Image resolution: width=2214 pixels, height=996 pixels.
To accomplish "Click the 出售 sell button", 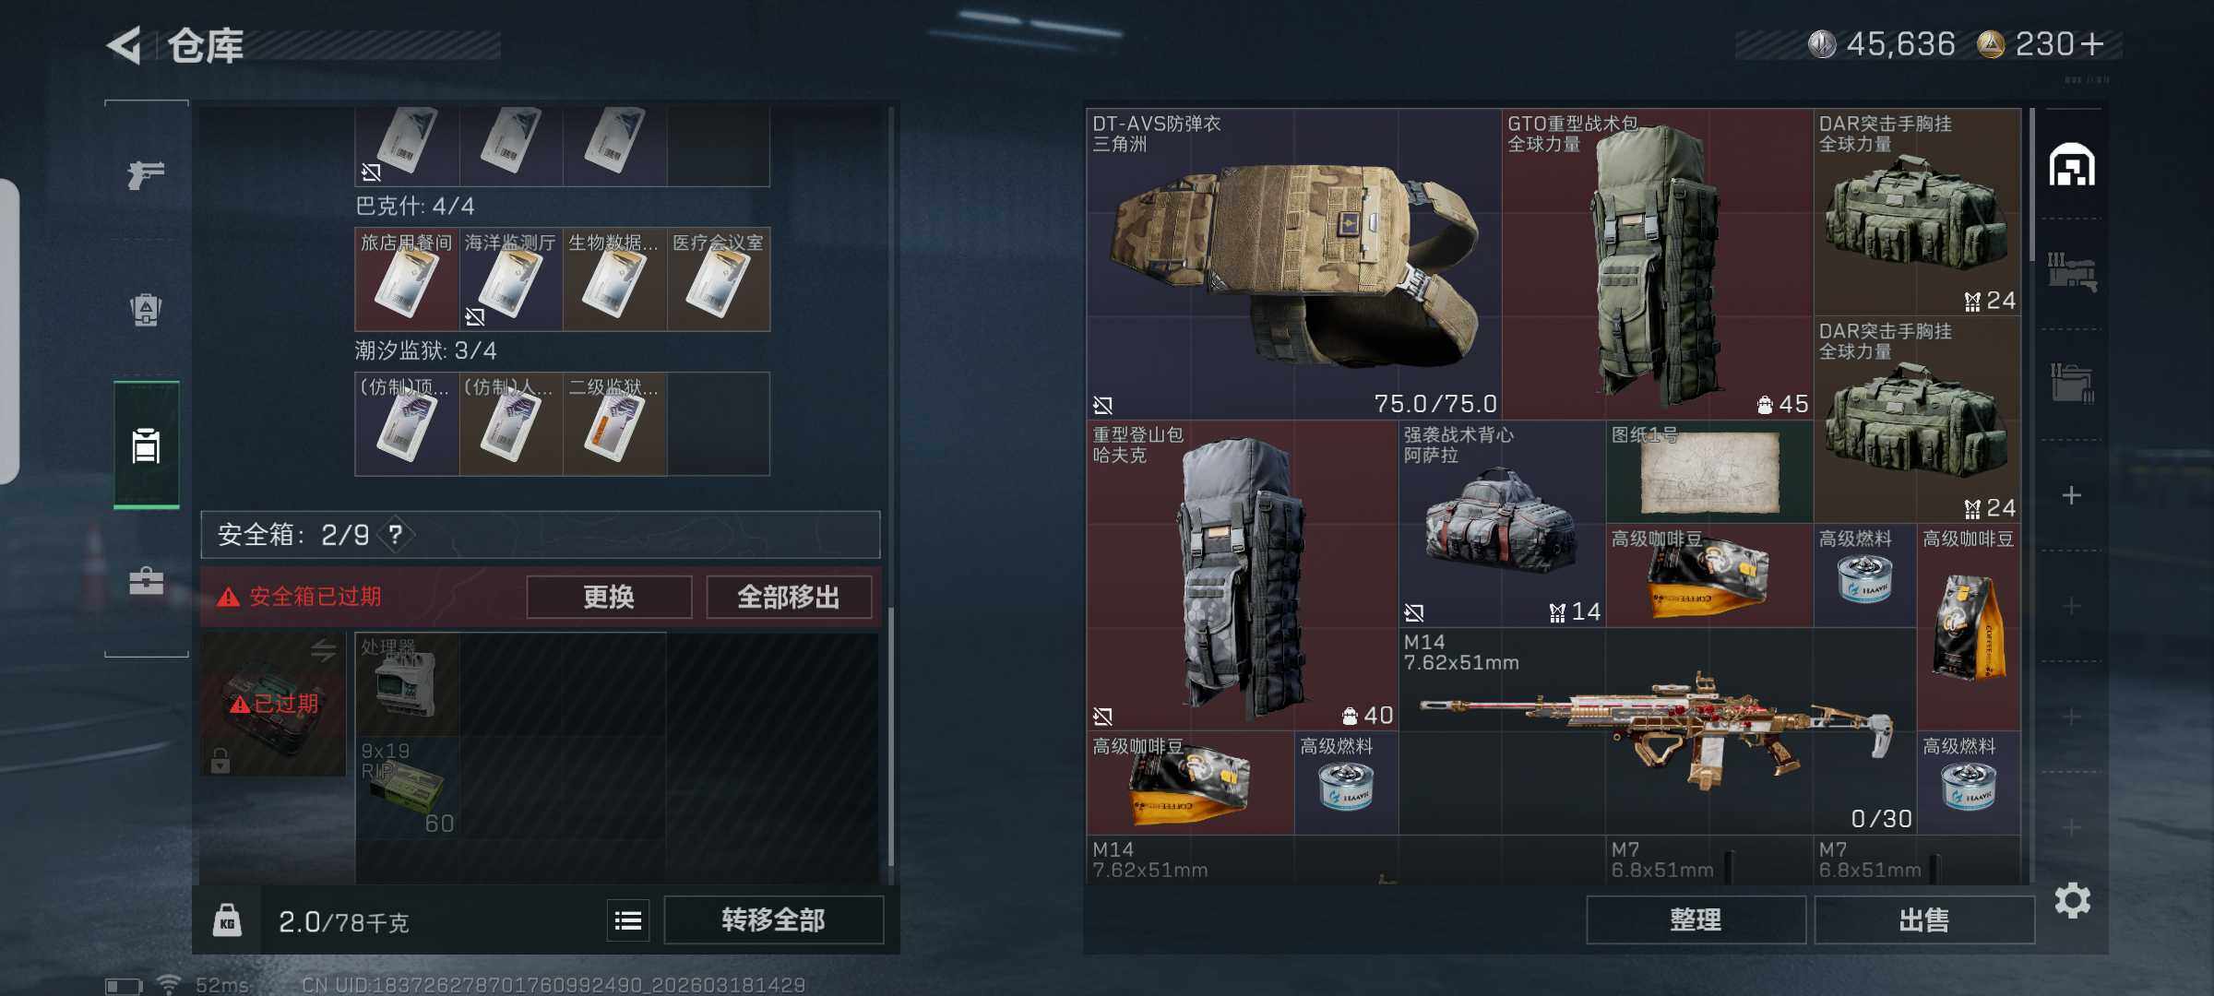I will [x=1924, y=919].
